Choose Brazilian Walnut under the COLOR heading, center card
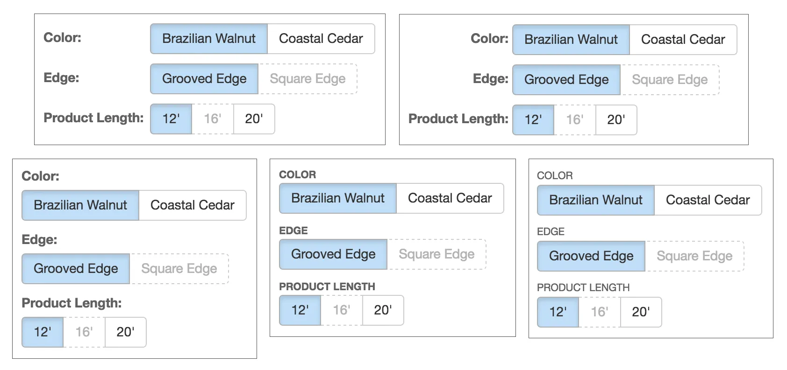The image size is (787, 370). [x=337, y=198]
